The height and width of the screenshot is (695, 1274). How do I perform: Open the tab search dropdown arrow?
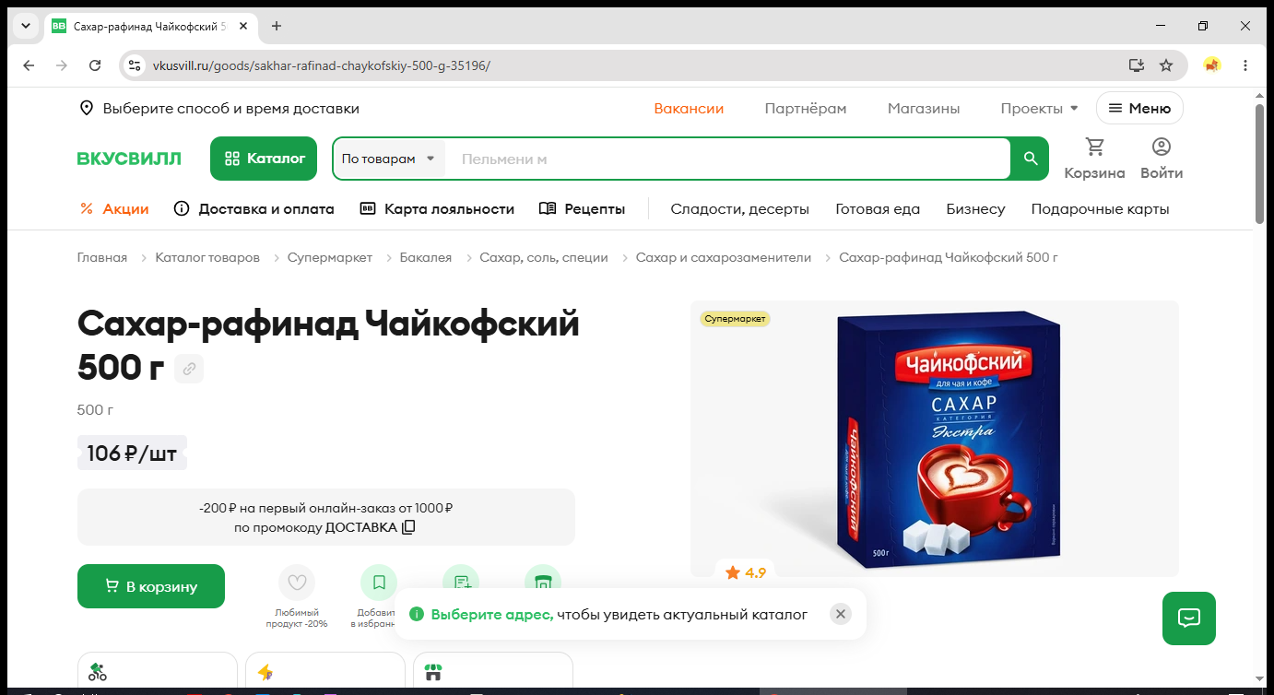point(26,26)
